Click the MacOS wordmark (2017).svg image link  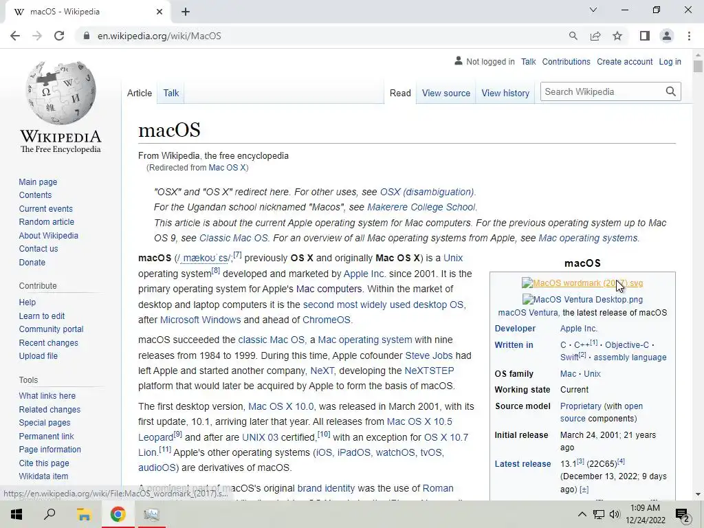(582, 283)
